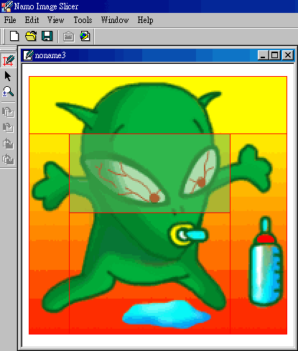Select the Slice tool in the left toolbar
The width and height of the screenshot is (298, 351).
tap(9, 60)
